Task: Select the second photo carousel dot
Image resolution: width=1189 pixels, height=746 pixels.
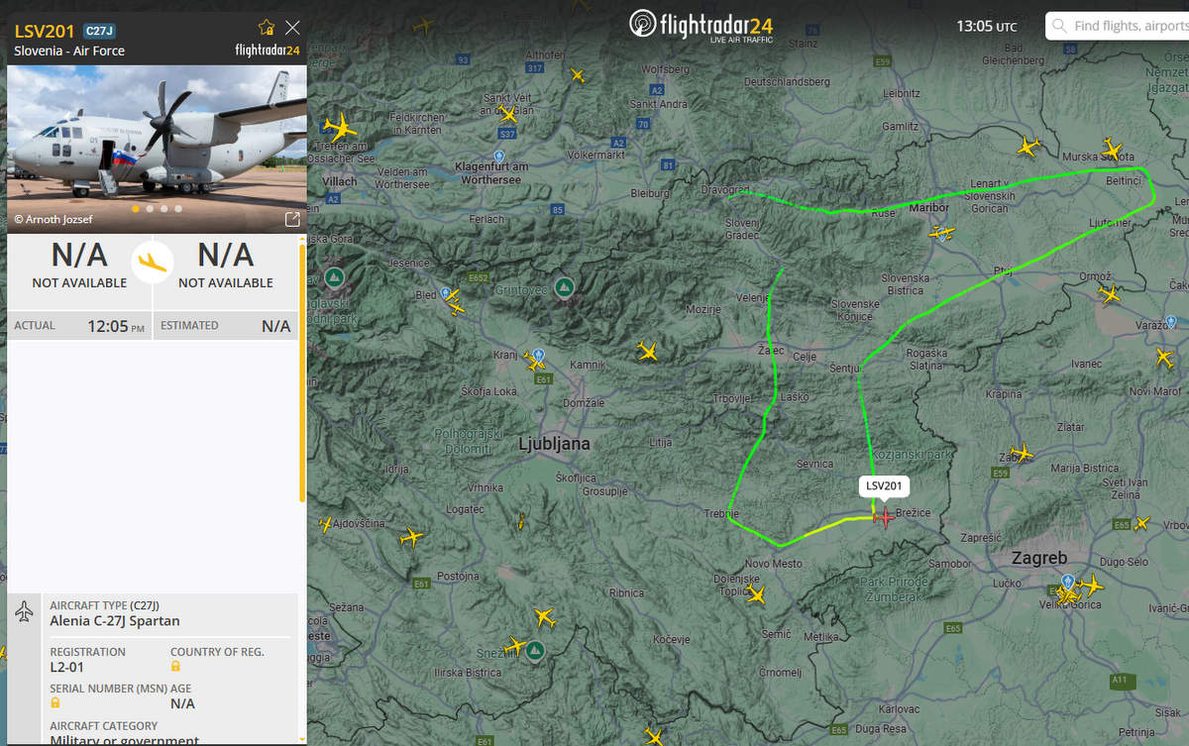Action: pos(150,208)
